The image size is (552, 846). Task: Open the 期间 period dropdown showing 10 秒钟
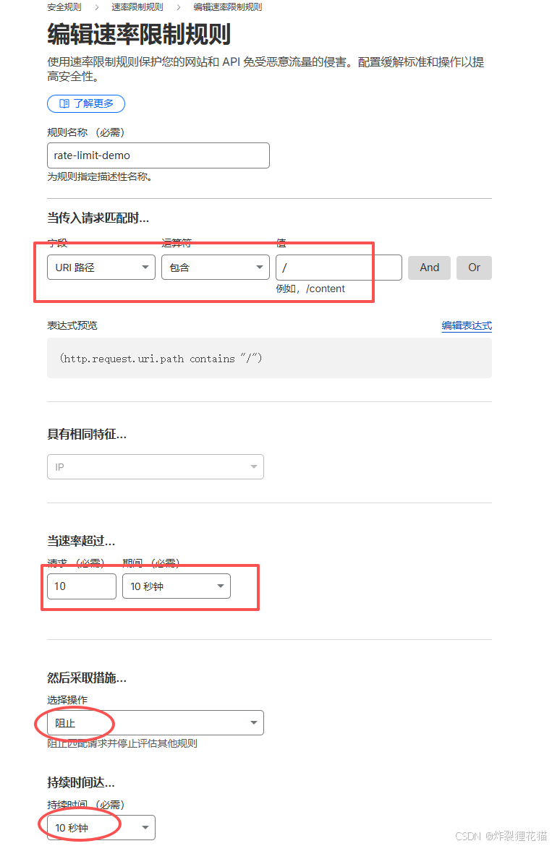[x=177, y=586]
